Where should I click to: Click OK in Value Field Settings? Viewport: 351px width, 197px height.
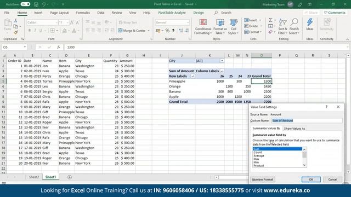pyautogui.click(x=311, y=179)
